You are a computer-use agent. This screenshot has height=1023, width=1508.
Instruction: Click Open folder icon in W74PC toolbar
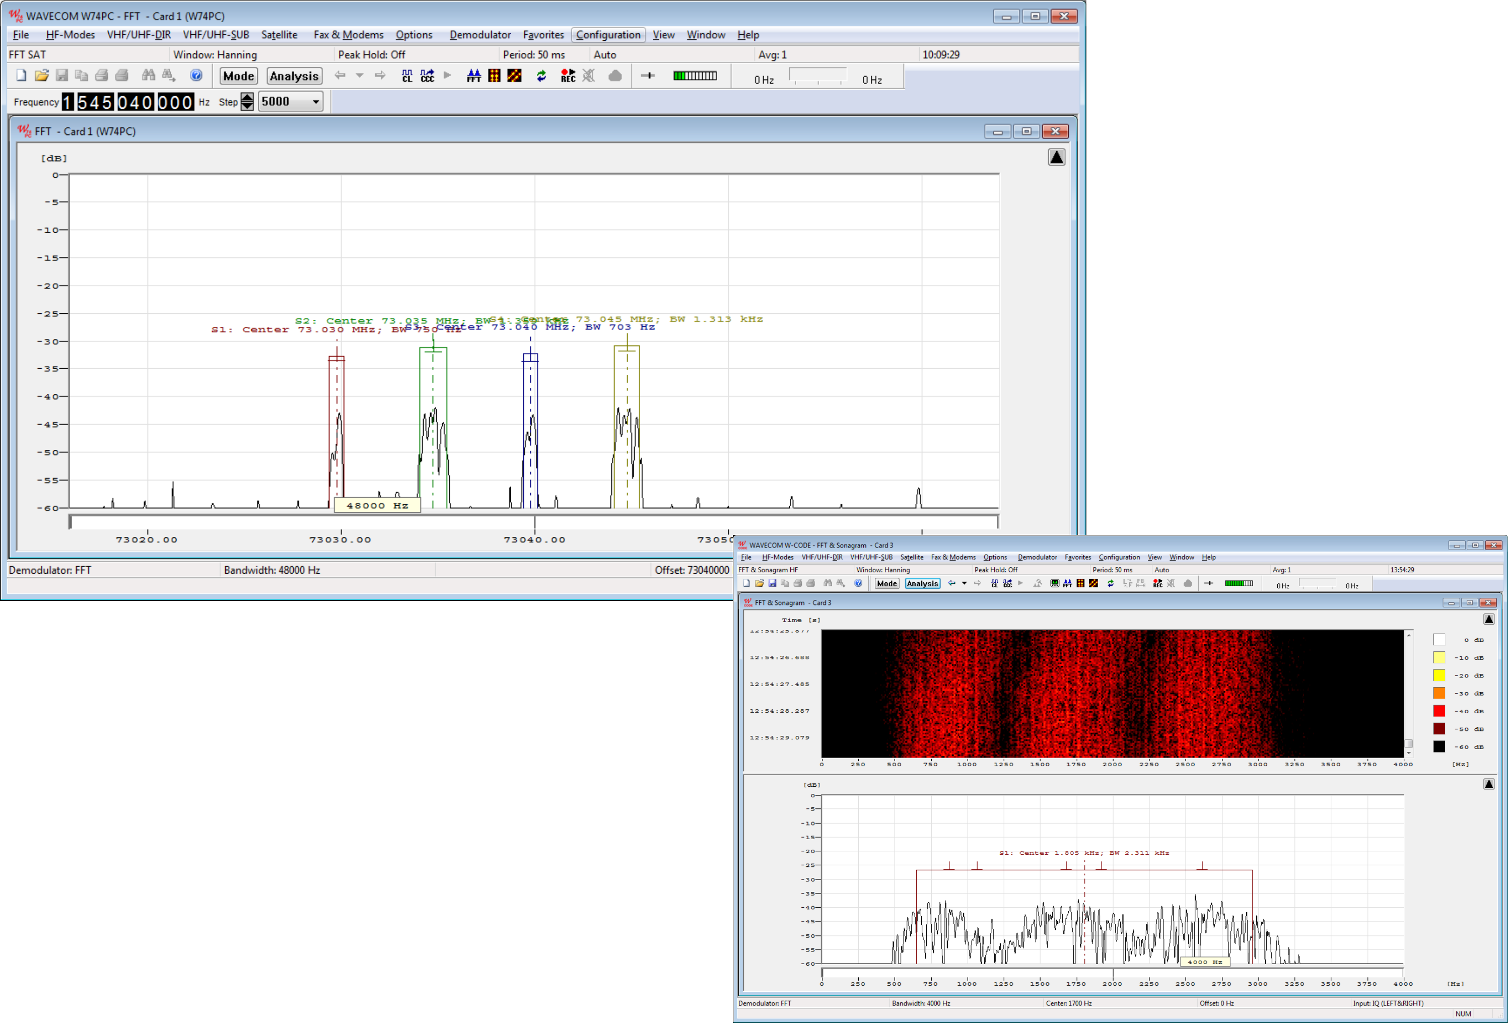pos(41,75)
